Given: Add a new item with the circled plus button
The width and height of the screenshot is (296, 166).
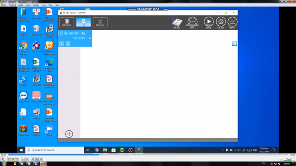Looking at the screenshot, I should tap(69, 134).
